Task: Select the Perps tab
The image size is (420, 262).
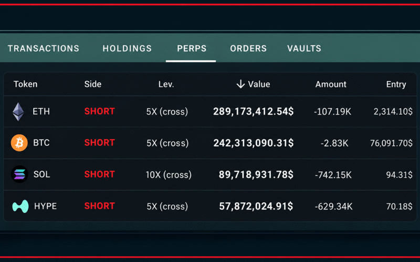Action: point(192,48)
